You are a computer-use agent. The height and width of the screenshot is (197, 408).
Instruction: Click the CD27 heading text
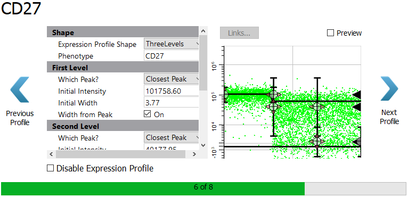[21, 8]
